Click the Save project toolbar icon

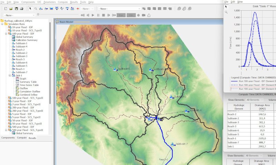tap(16, 8)
